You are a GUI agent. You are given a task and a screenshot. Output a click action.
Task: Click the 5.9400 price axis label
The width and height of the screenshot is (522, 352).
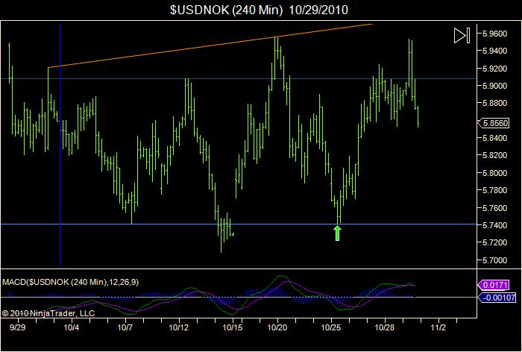(494, 51)
